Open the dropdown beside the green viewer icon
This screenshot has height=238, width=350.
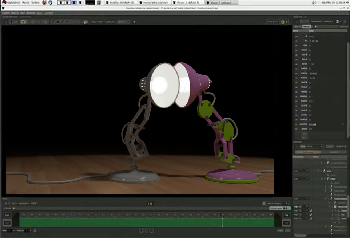click(286, 22)
